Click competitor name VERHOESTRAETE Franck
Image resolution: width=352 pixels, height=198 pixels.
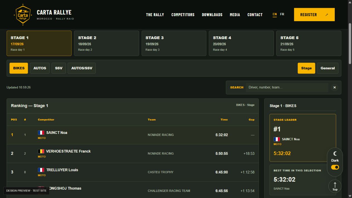68,151
